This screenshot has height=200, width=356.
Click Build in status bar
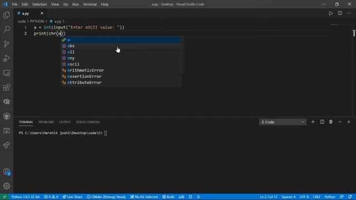(168, 197)
